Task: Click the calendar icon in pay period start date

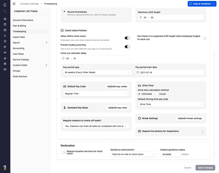Action: 138,72
